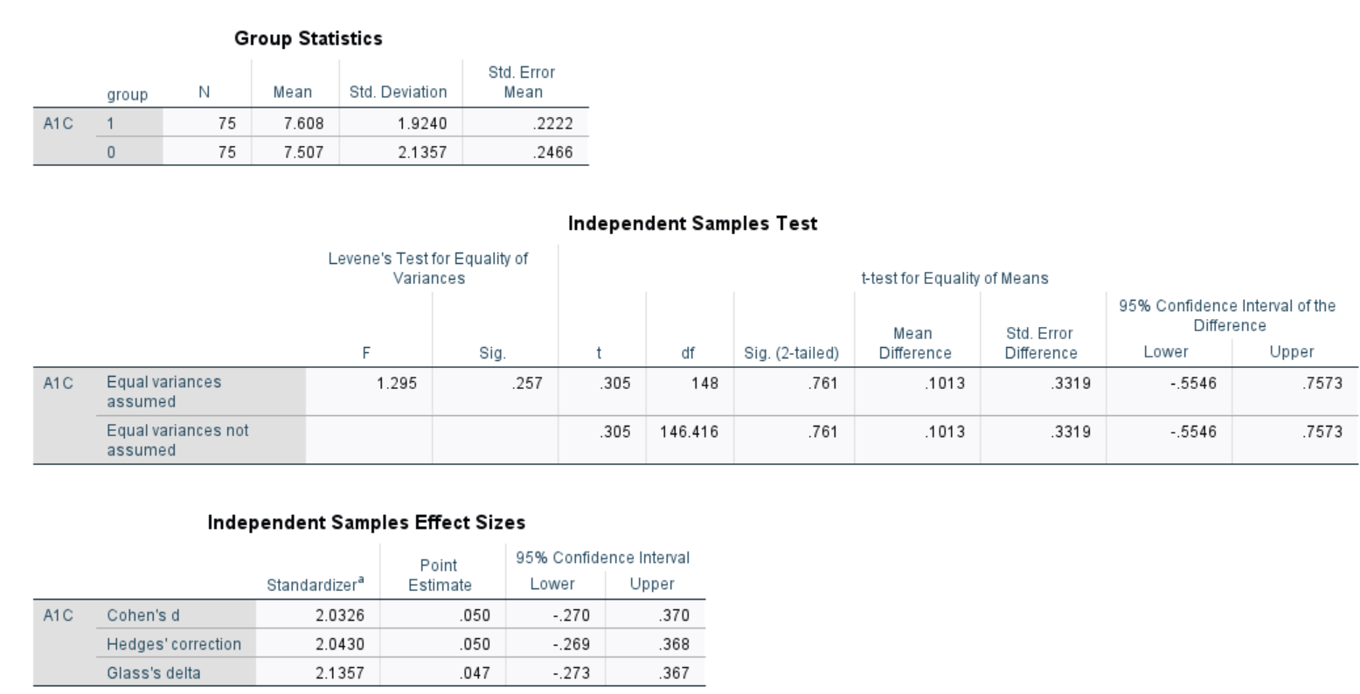
Task: Select the .2466 standard error cell
Action: click(553, 152)
